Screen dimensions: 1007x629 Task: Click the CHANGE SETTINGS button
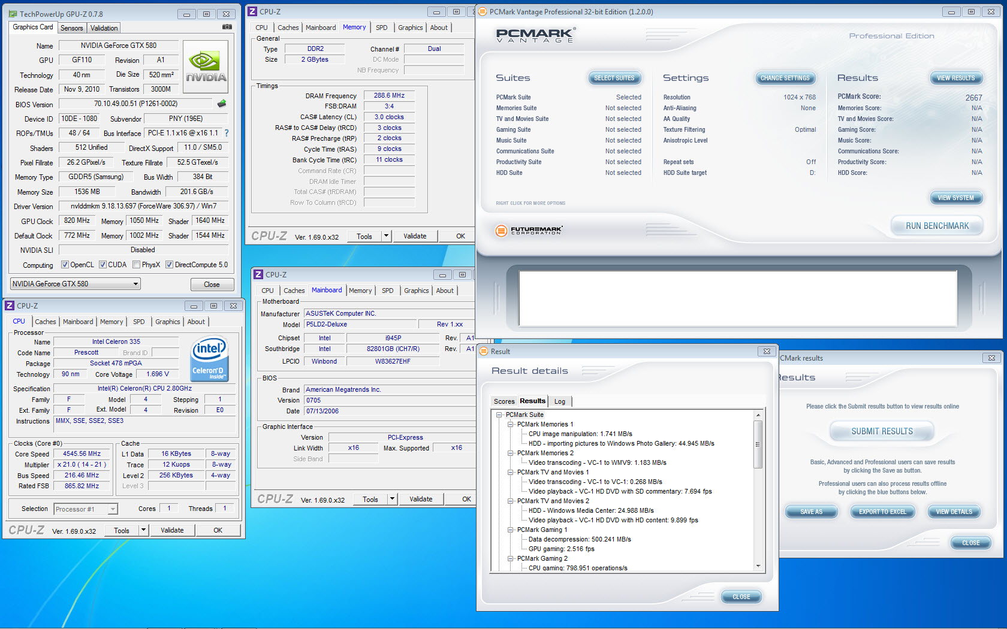(785, 78)
